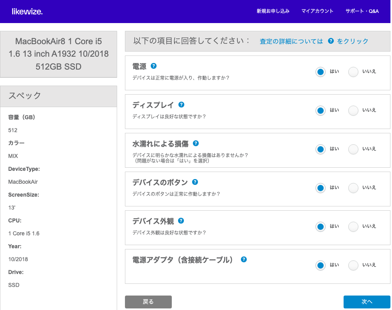Click the 1 Core i5 1.6 value
Viewport: 392px width, 310px height.
[x=24, y=233]
